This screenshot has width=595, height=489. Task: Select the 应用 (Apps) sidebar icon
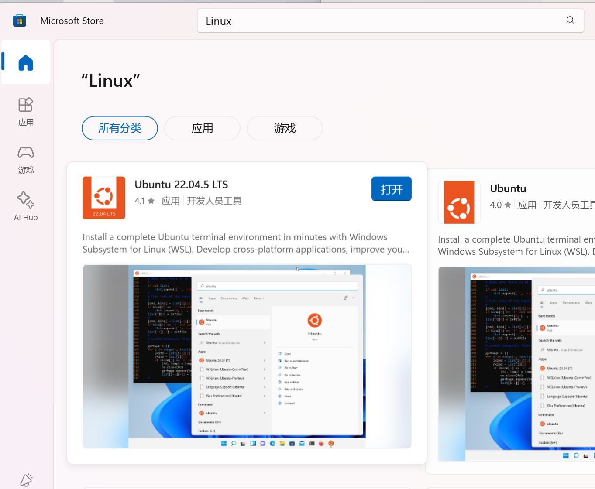pyautogui.click(x=26, y=112)
